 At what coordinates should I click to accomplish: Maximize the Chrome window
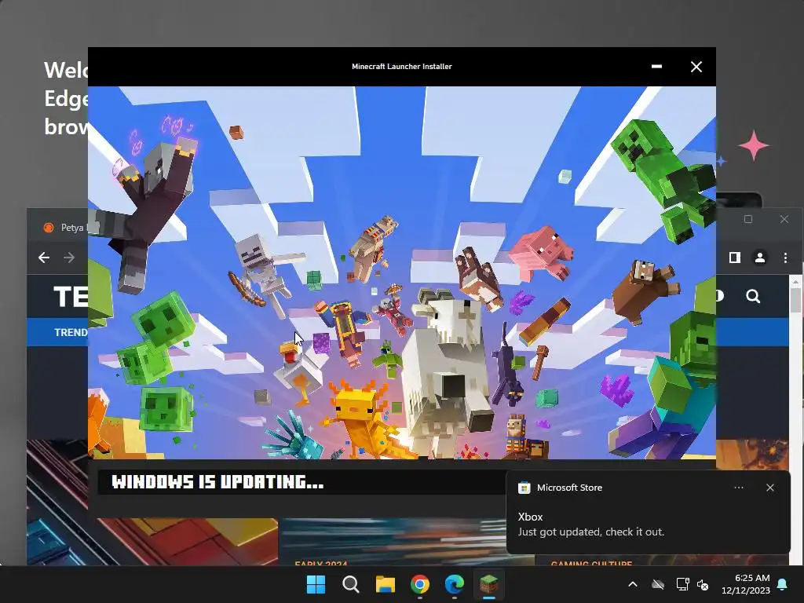click(x=748, y=220)
